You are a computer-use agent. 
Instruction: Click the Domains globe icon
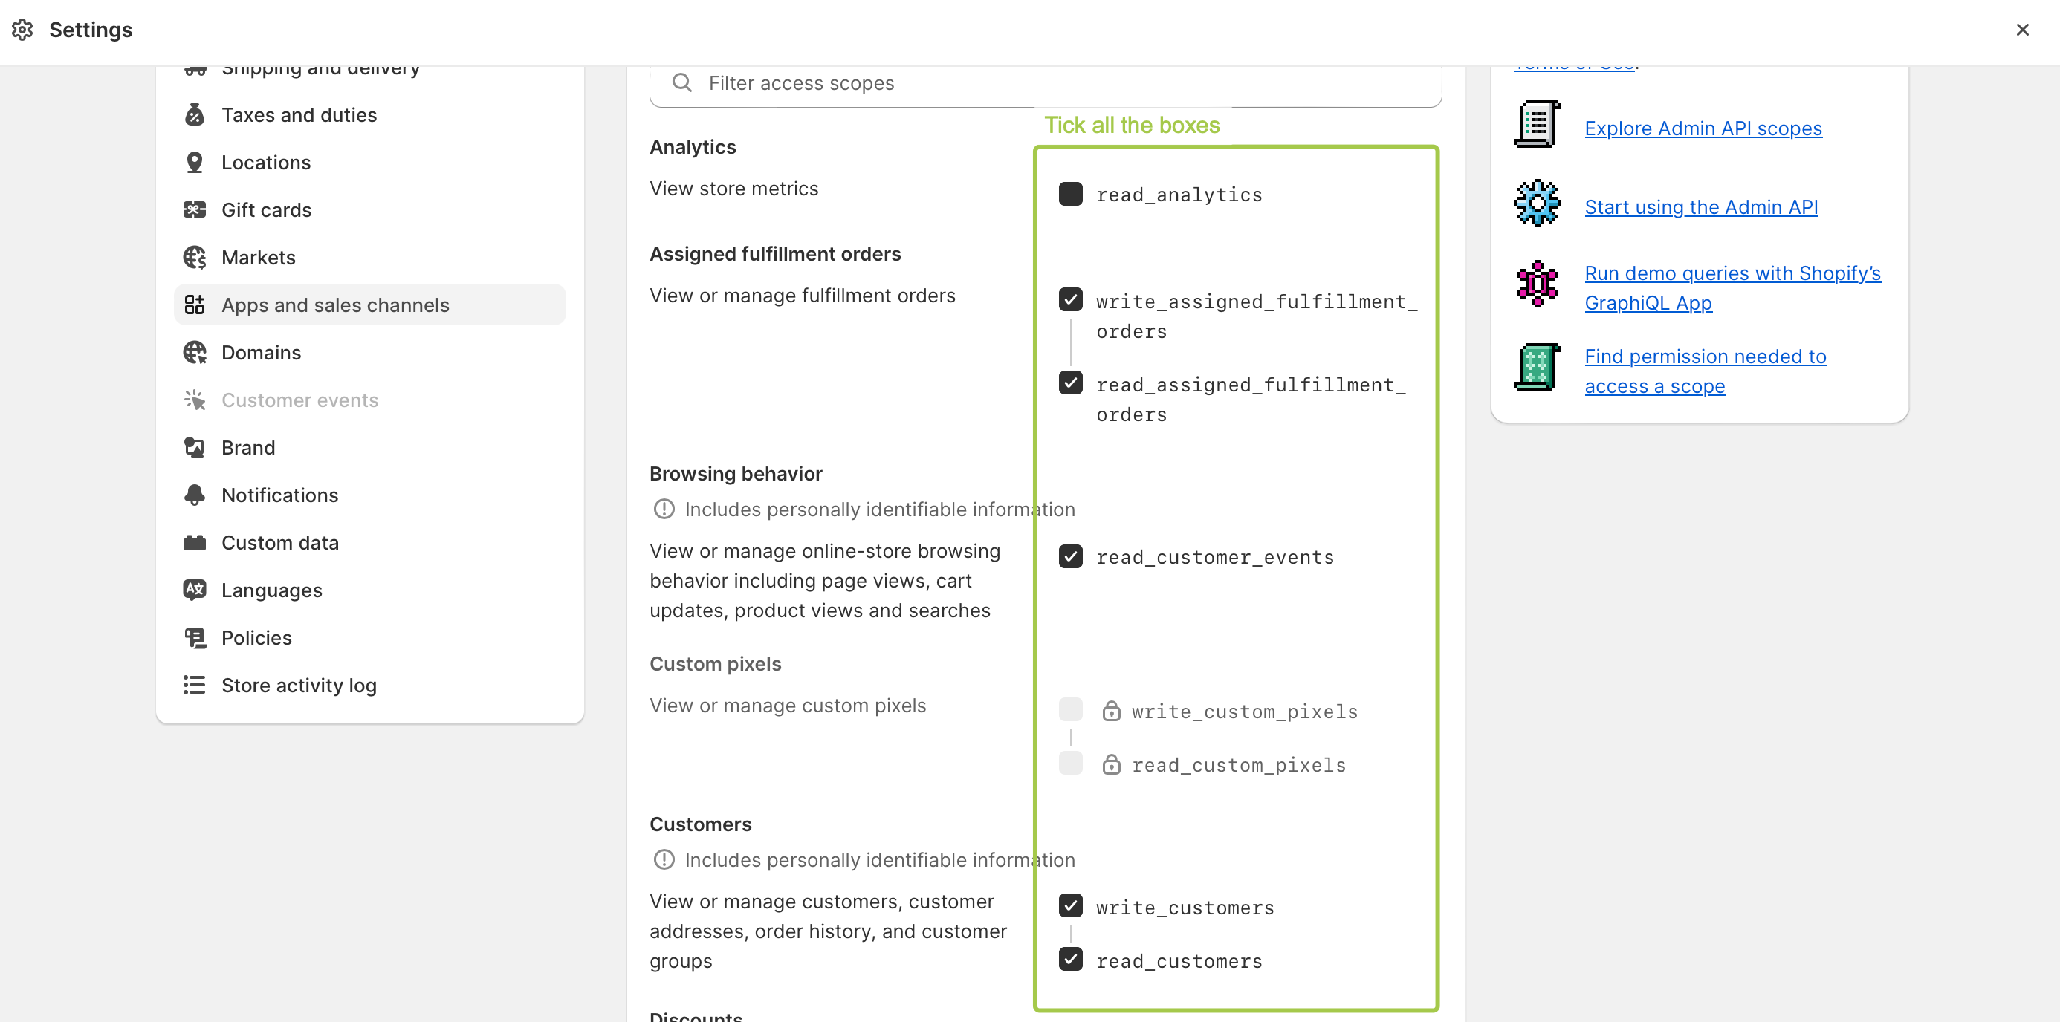click(194, 352)
